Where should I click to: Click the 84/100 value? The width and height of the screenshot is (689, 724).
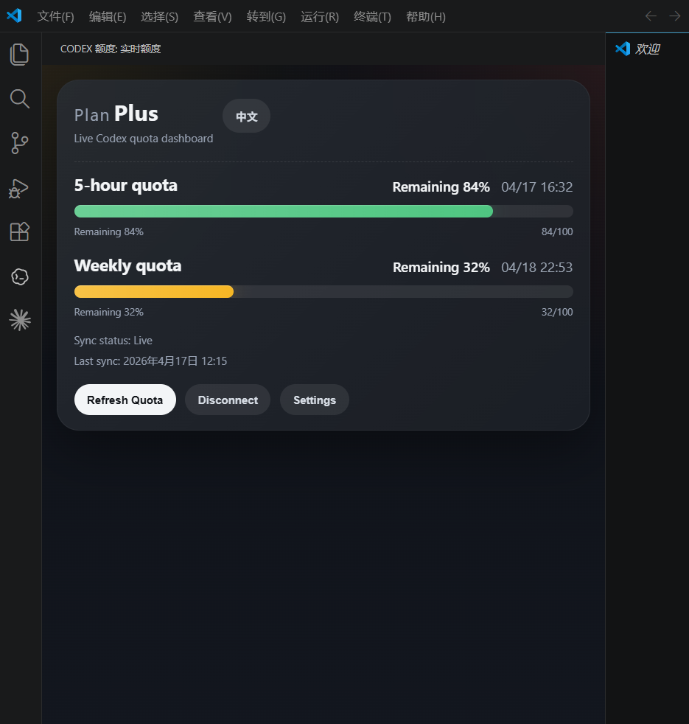(x=557, y=232)
